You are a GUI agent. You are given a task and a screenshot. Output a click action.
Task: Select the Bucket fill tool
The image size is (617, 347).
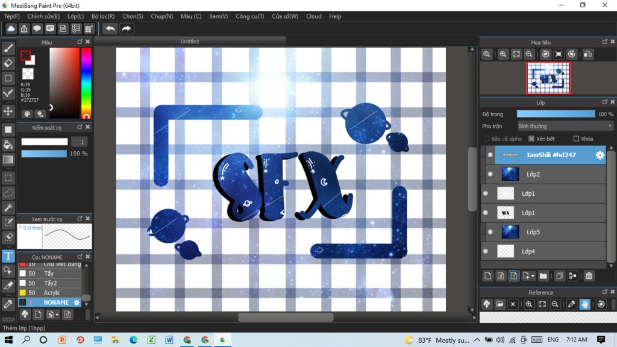[x=8, y=145]
